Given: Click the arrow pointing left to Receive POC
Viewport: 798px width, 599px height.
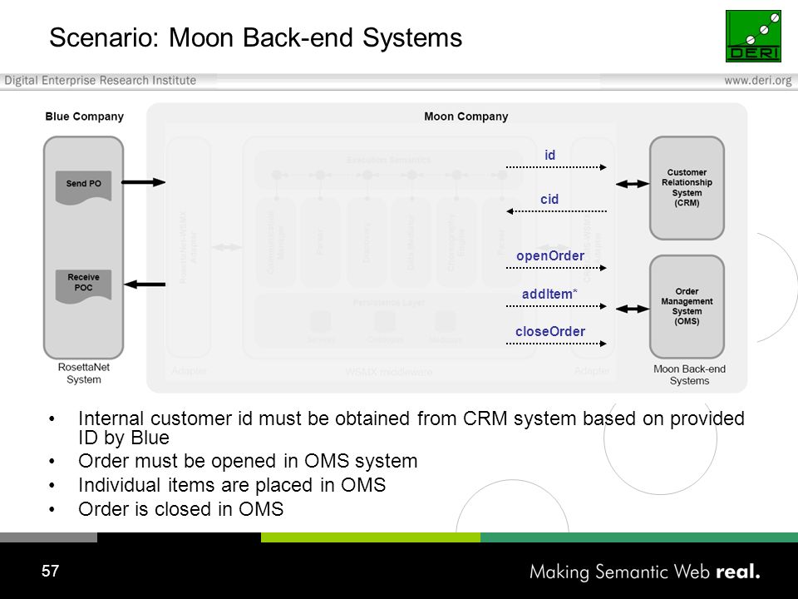Looking at the screenshot, I should 145,285.
